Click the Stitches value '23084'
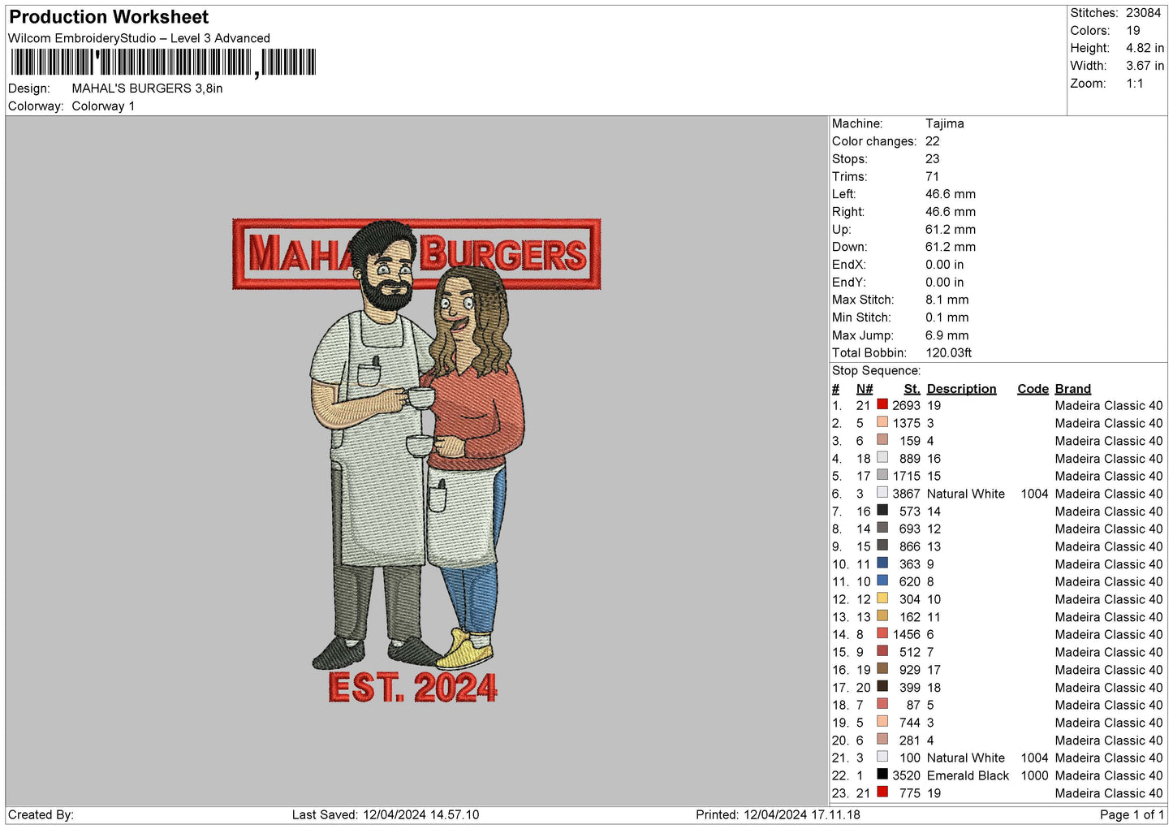The image size is (1173, 829). (x=1143, y=13)
